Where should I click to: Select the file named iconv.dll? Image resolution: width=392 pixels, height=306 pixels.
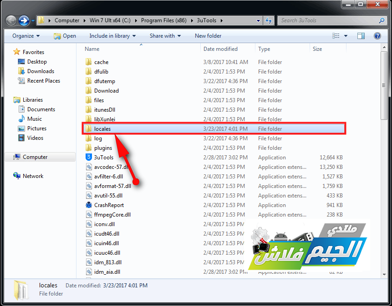click(x=104, y=224)
